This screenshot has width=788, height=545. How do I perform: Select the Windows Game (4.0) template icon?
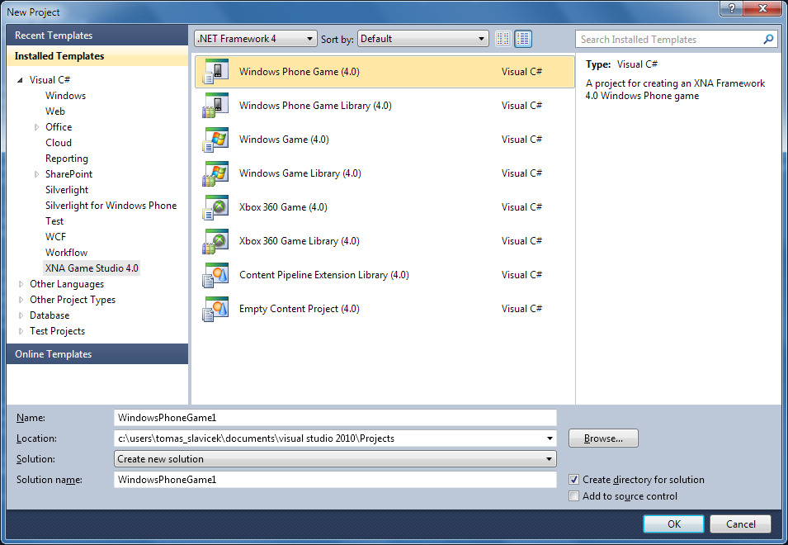click(215, 140)
